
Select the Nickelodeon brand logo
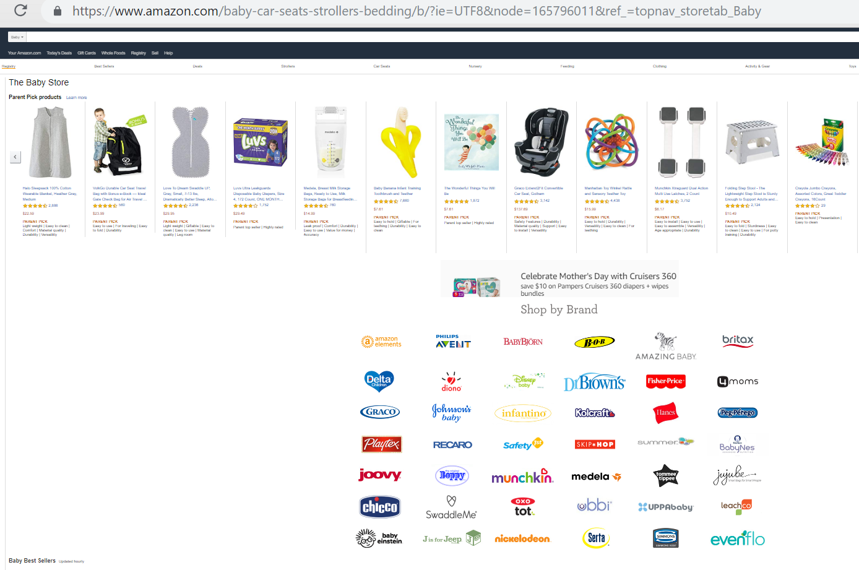[x=522, y=538]
